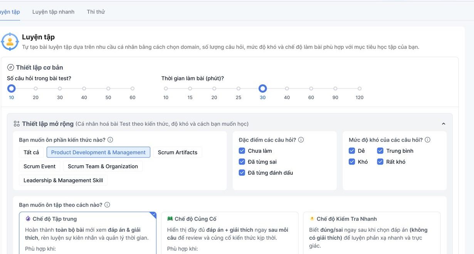
Task: Set test duration slider to 25 minutes
Action: (x=239, y=89)
